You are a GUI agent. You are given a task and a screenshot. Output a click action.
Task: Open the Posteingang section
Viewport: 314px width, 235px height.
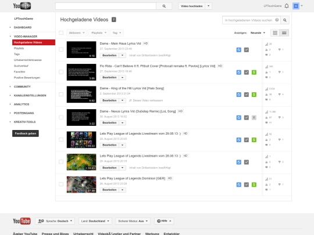24,113
